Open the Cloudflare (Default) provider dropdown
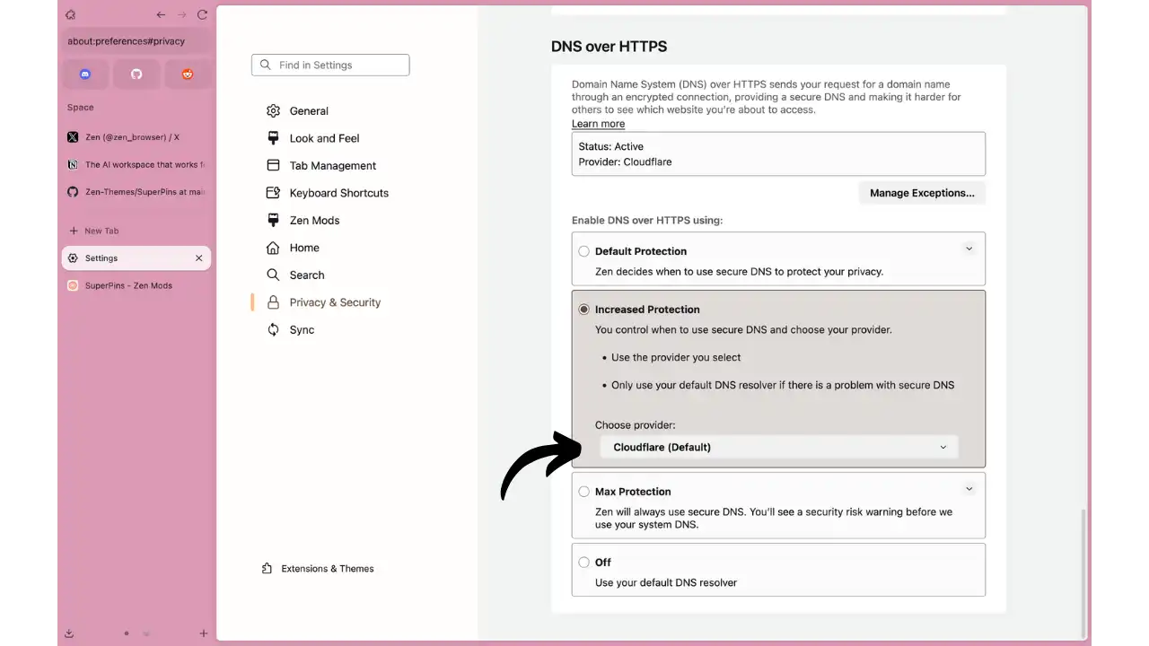Viewport: 1149px width, 646px height. click(x=778, y=447)
